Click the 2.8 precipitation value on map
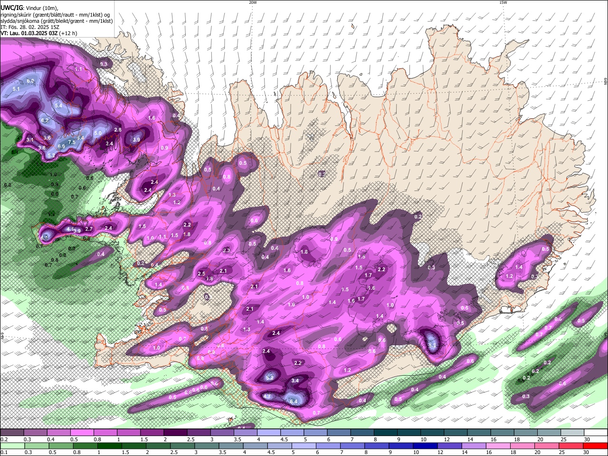Screen dimensions: 608x456 coord(118,130)
